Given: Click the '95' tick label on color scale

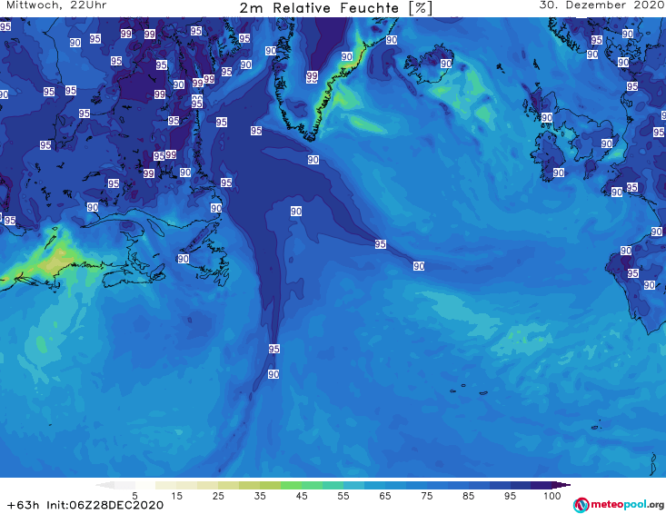Looking at the screenshot, I should click(510, 496).
